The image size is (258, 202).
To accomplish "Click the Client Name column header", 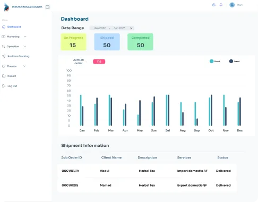I will (111, 157).
